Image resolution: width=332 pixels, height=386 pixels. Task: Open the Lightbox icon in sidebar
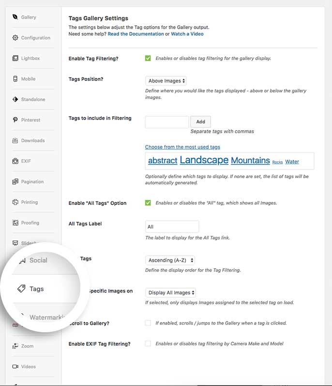point(15,58)
